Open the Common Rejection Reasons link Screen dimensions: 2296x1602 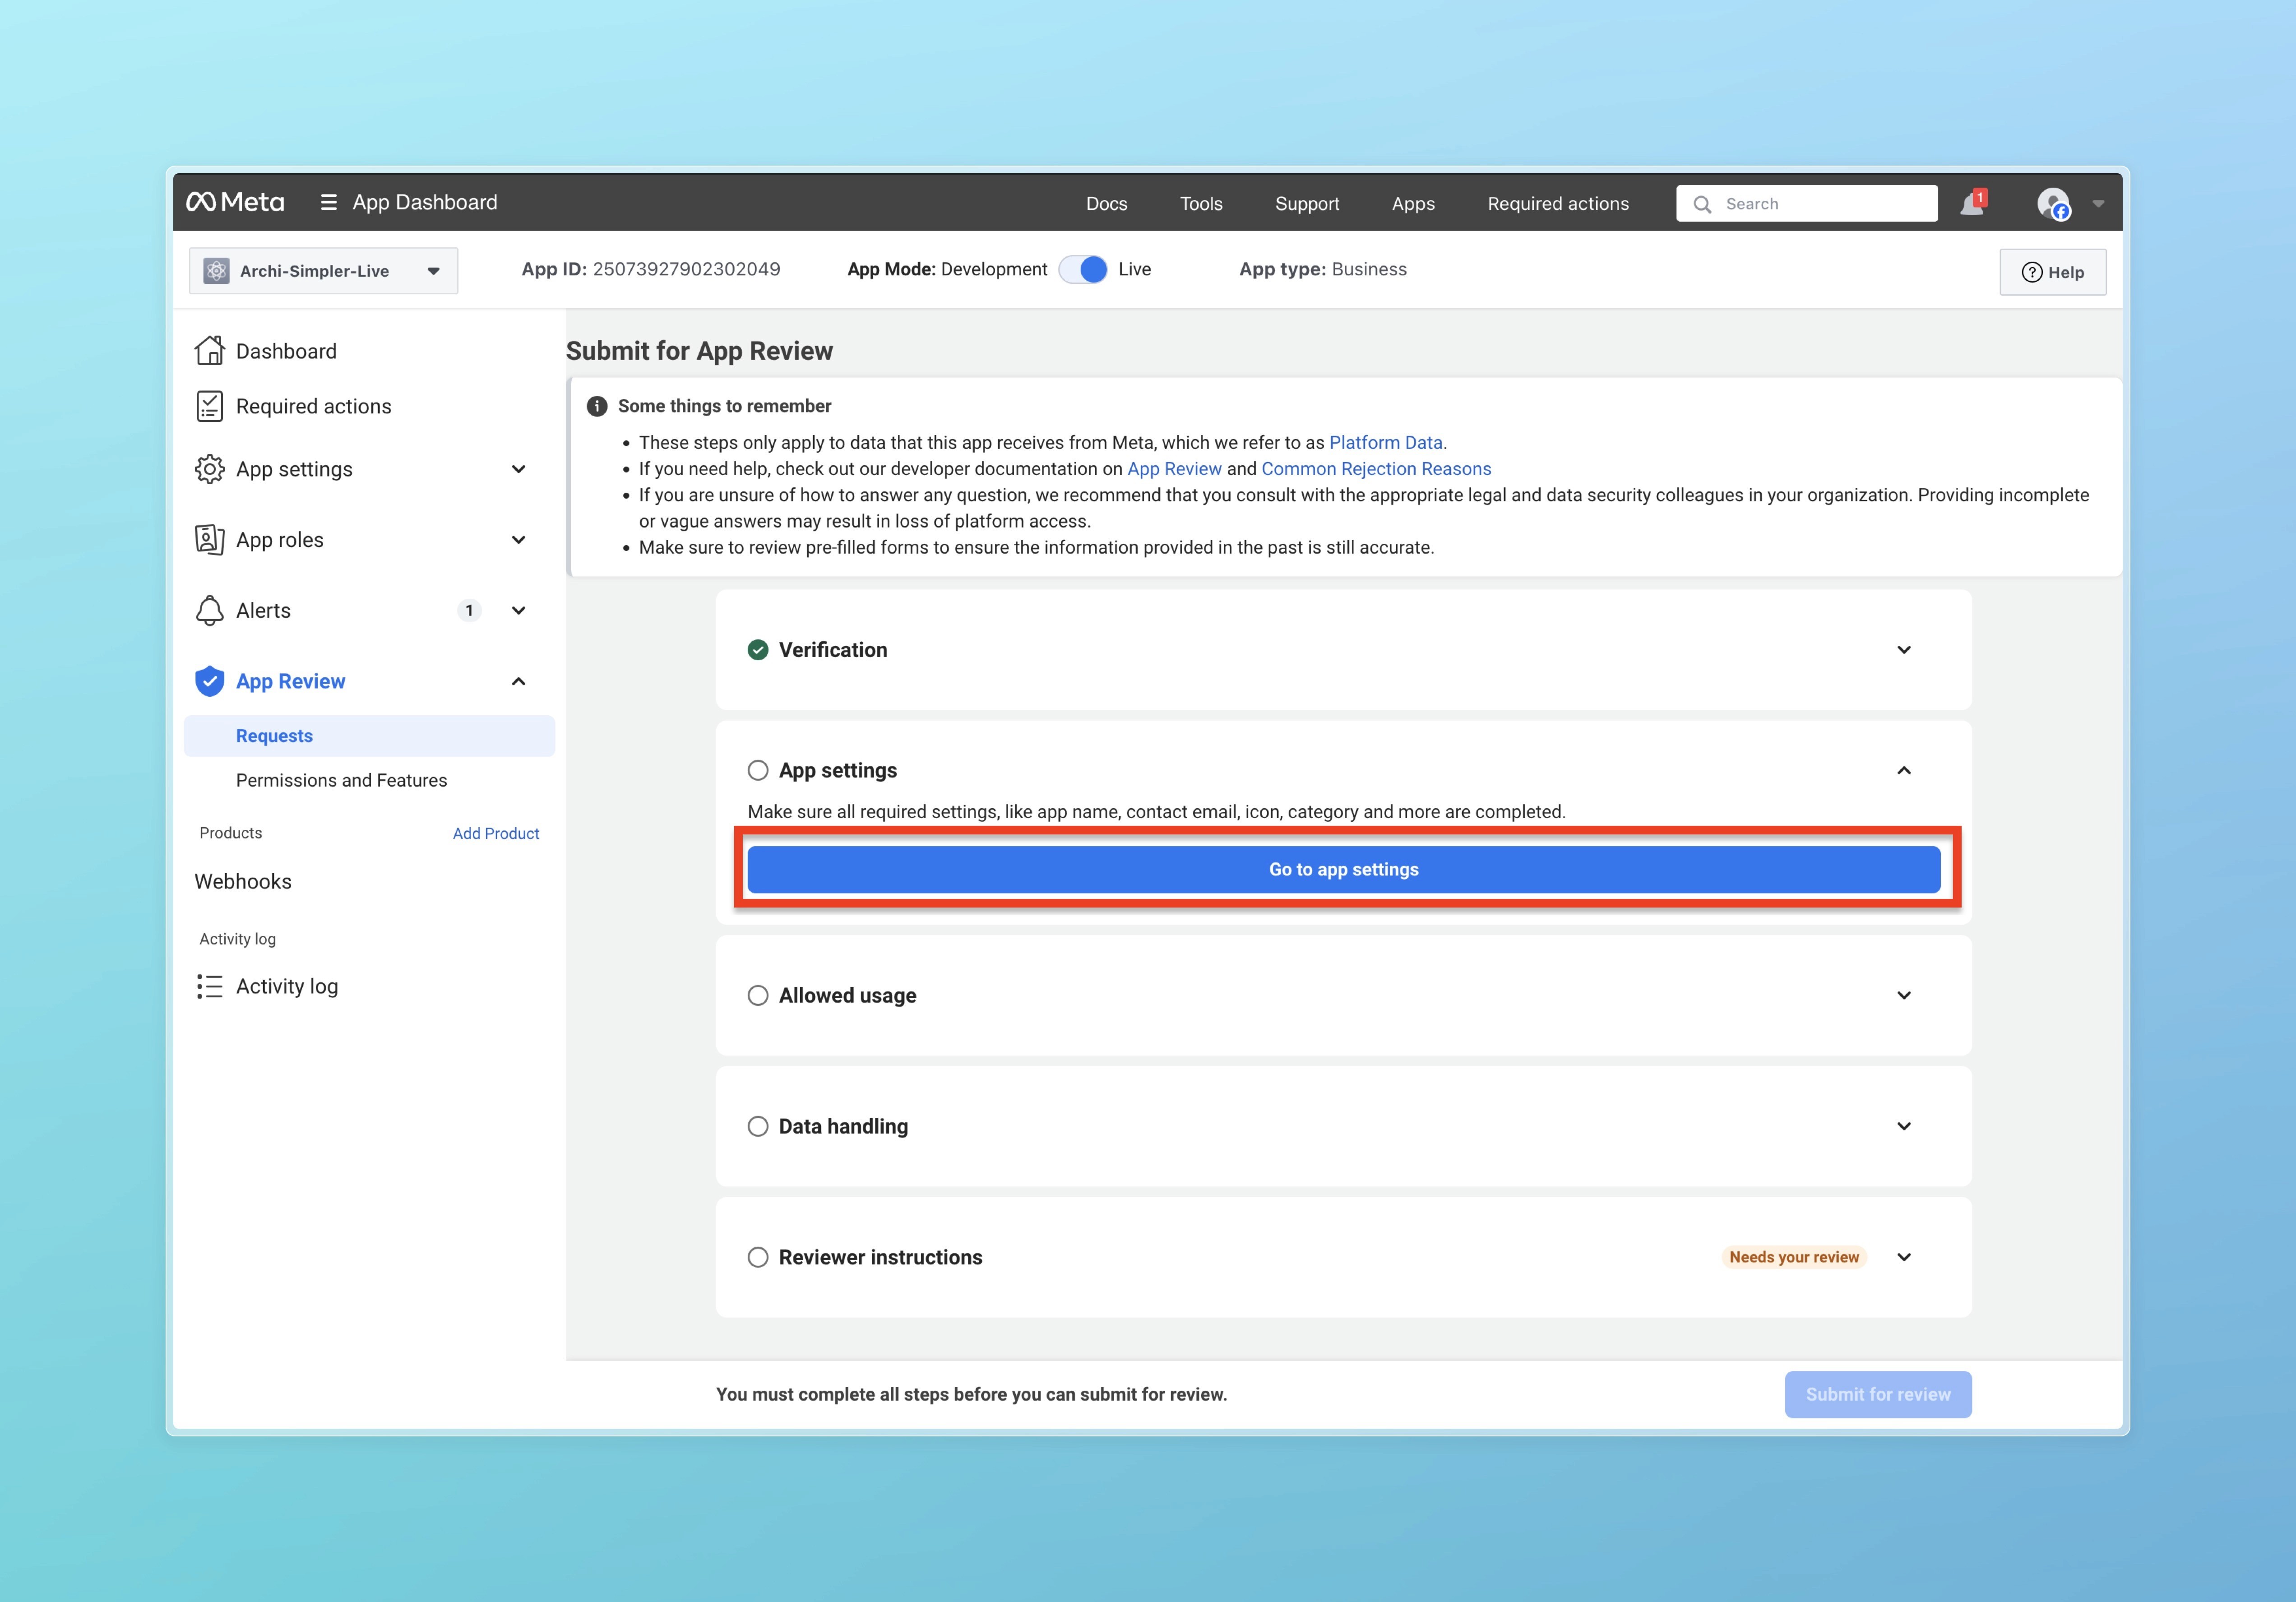(1375, 469)
